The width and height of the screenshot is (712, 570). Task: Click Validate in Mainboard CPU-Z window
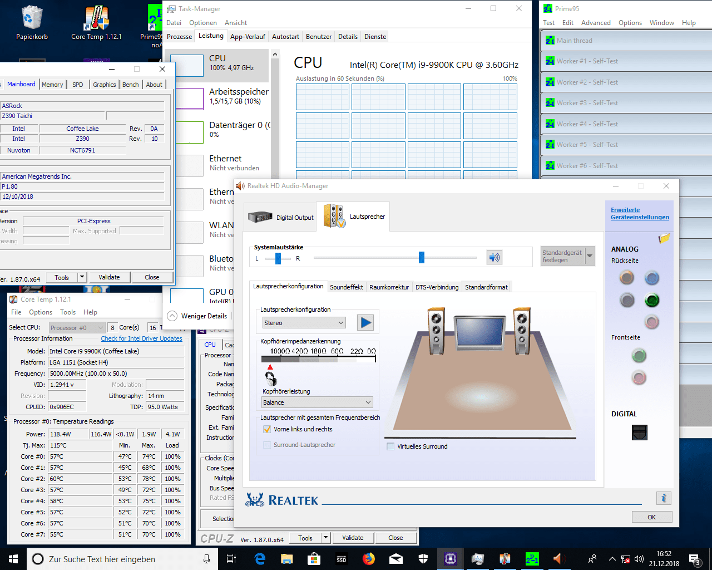[x=109, y=277]
